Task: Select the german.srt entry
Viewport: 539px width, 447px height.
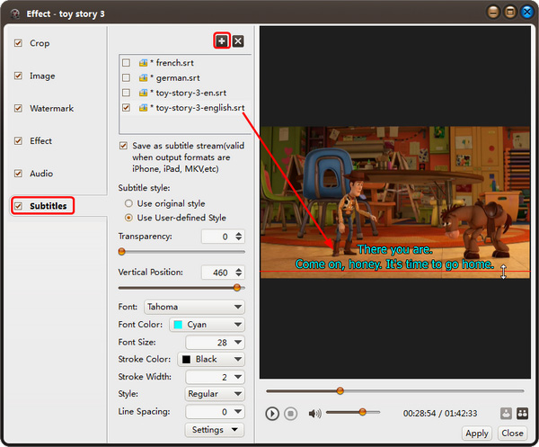Action: (186, 77)
